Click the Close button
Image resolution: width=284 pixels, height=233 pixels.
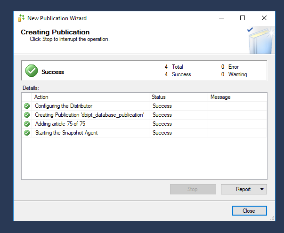[x=250, y=211]
